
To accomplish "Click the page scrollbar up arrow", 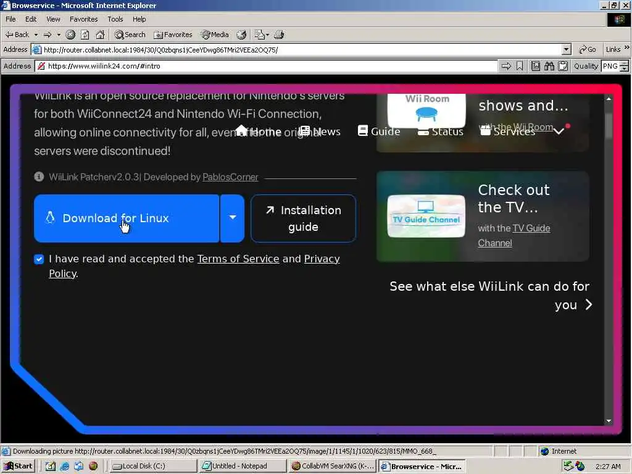I will [609, 99].
